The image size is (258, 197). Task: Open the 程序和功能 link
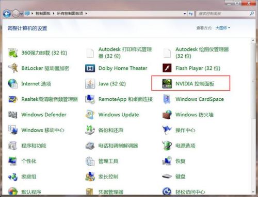coord(34,146)
